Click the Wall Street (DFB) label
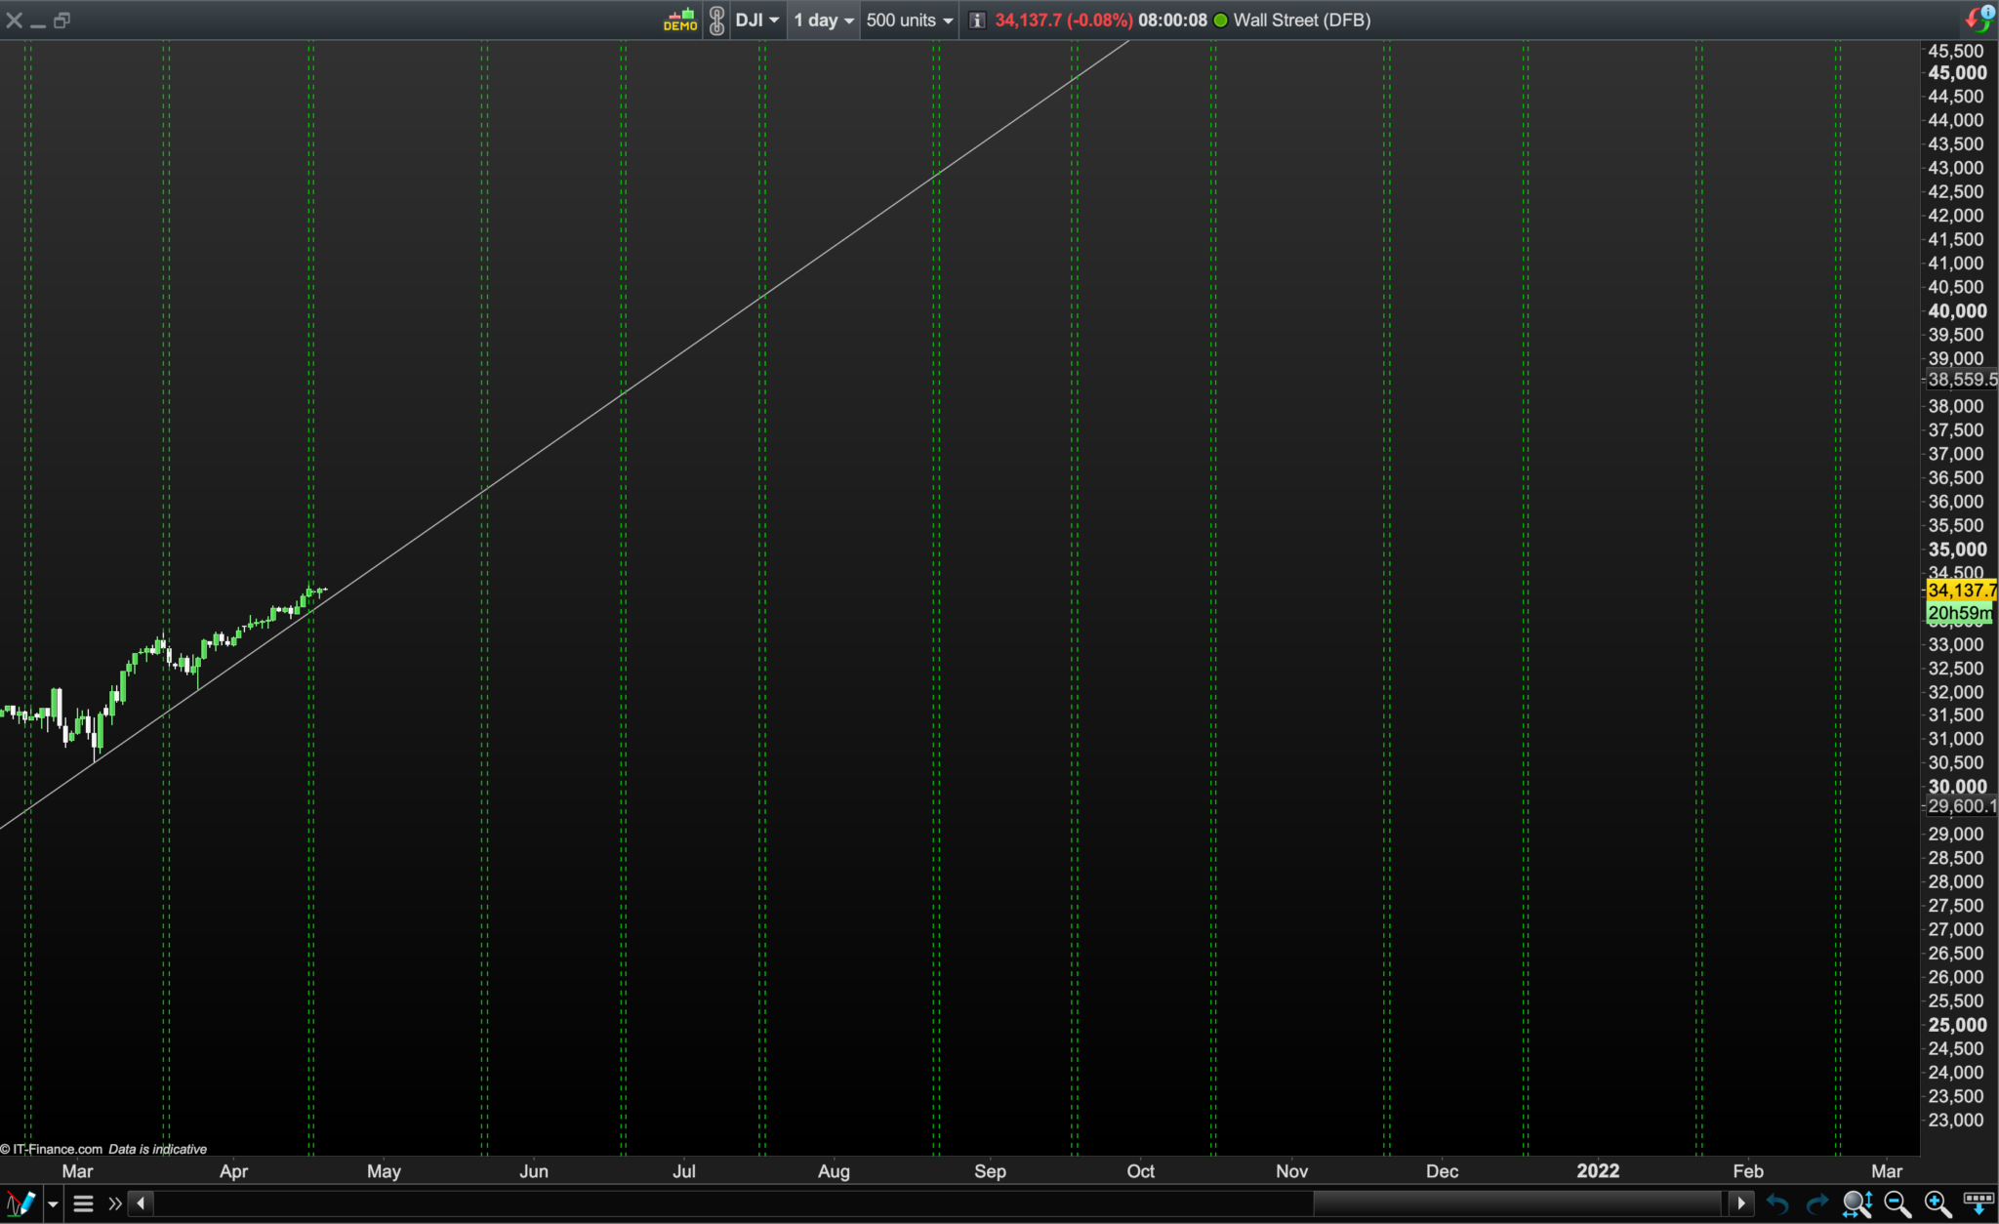The width and height of the screenshot is (1999, 1224). coord(1301,20)
